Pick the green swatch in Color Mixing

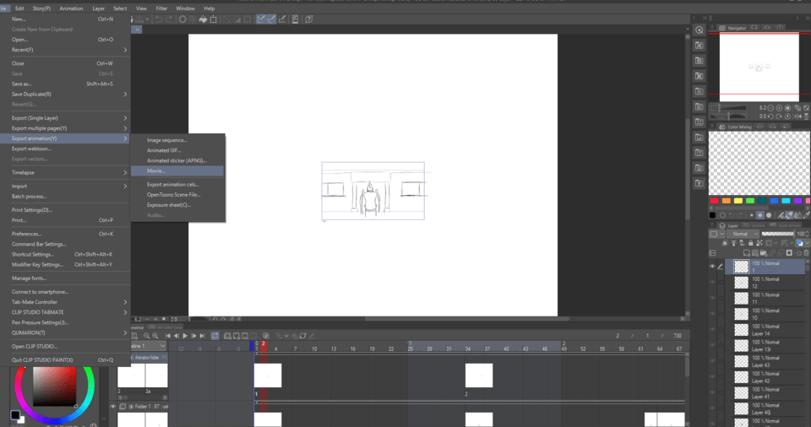click(x=750, y=201)
